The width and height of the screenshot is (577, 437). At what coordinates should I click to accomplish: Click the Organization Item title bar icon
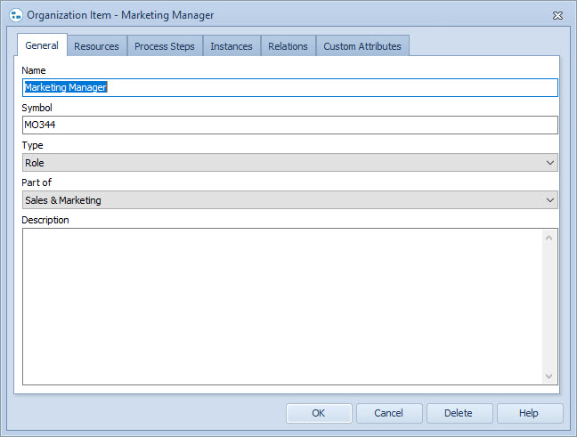(15, 15)
